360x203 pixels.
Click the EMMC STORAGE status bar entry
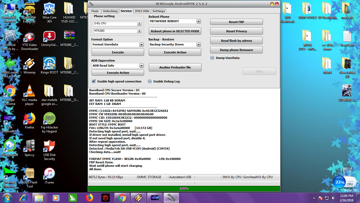pyautogui.click(x=149, y=177)
